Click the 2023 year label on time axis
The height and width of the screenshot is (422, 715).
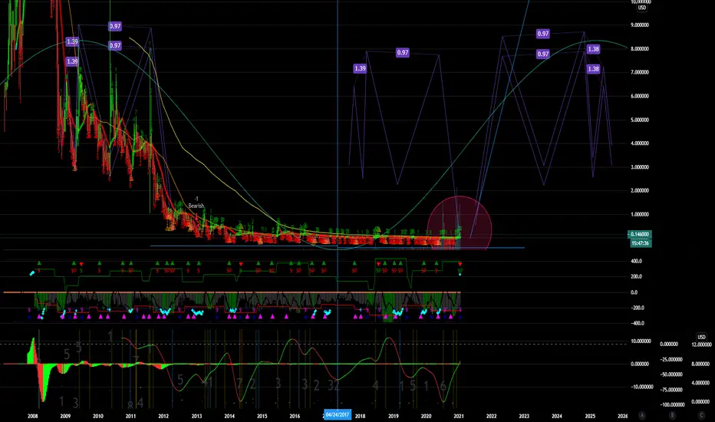pyautogui.click(x=524, y=416)
